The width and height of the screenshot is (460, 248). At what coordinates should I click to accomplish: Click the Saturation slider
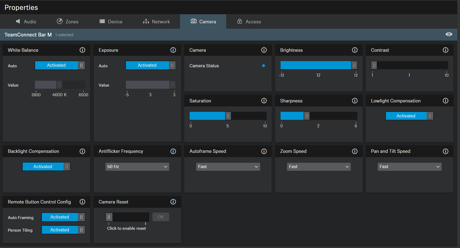coord(228,116)
